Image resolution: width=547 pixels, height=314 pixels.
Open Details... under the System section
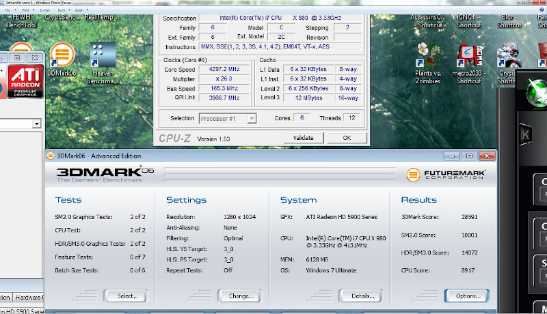click(x=360, y=296)
